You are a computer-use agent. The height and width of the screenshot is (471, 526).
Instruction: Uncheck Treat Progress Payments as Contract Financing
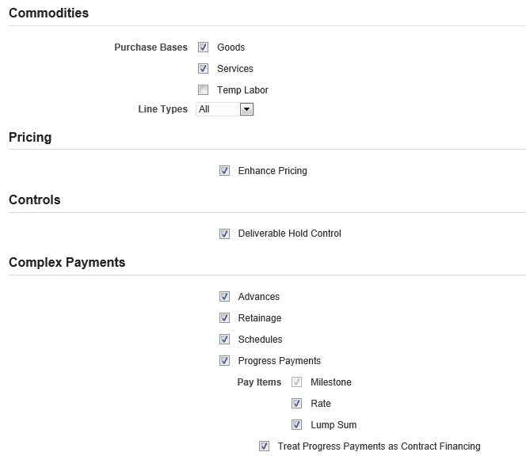(264, 446)
